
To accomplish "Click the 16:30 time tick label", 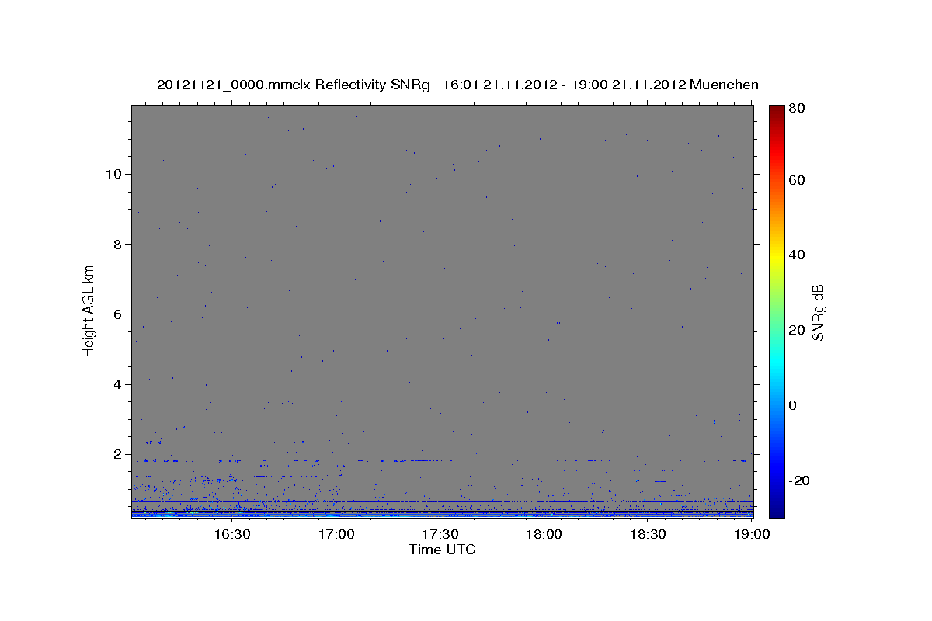I will tap(232, 534).
